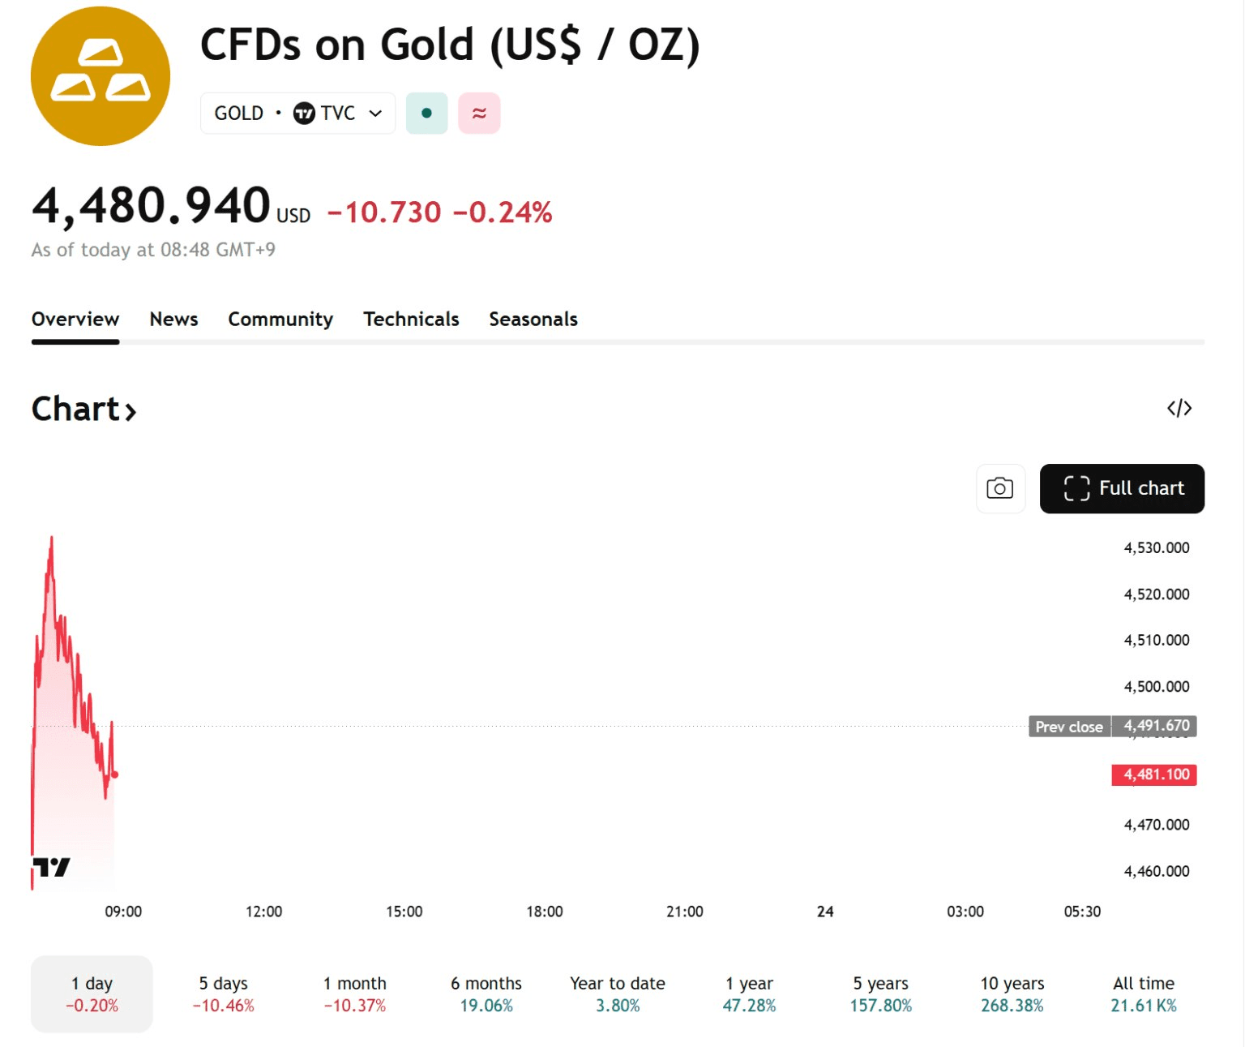This screenshot has height=1047, width=1245.
Task: Switch to the News tab
Action: pyautogui.click(x=173, y=320)
